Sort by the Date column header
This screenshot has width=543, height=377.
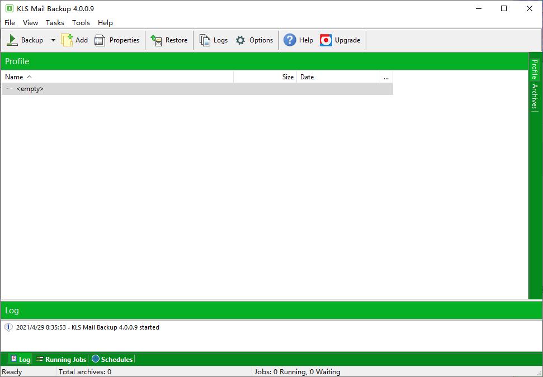[x=338, y=77]
